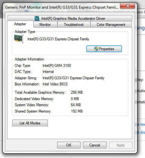Click the Adapter Type name text
The image size is (145, 158).
pos(58,39)
